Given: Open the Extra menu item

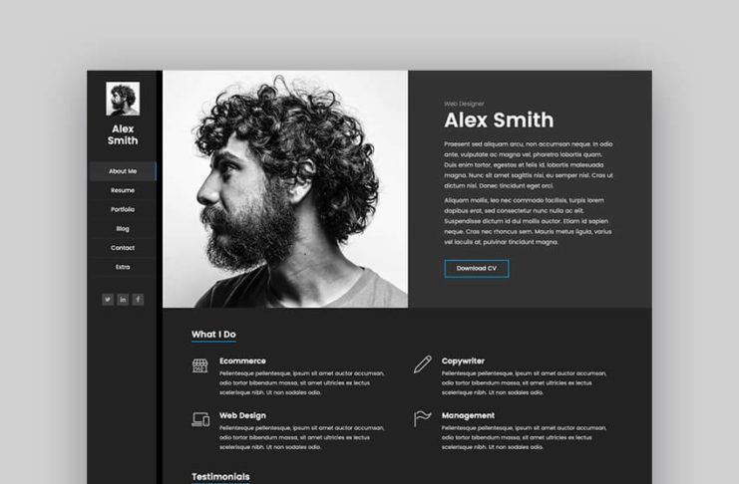Looking at the screenshot, I should [x=123, y=267].
